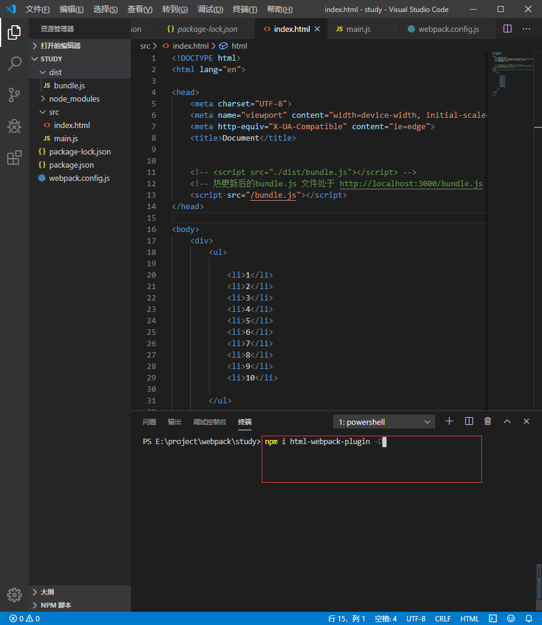Open the editor More Actions menu
This screenshot has height=625, width=542.
click(526, 29)
